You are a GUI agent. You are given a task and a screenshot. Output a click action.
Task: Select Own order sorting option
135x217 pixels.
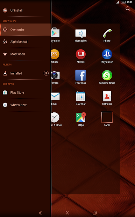coord(26,29)
